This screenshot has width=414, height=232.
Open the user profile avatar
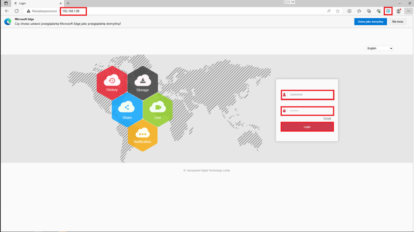[x=399, y=11]
